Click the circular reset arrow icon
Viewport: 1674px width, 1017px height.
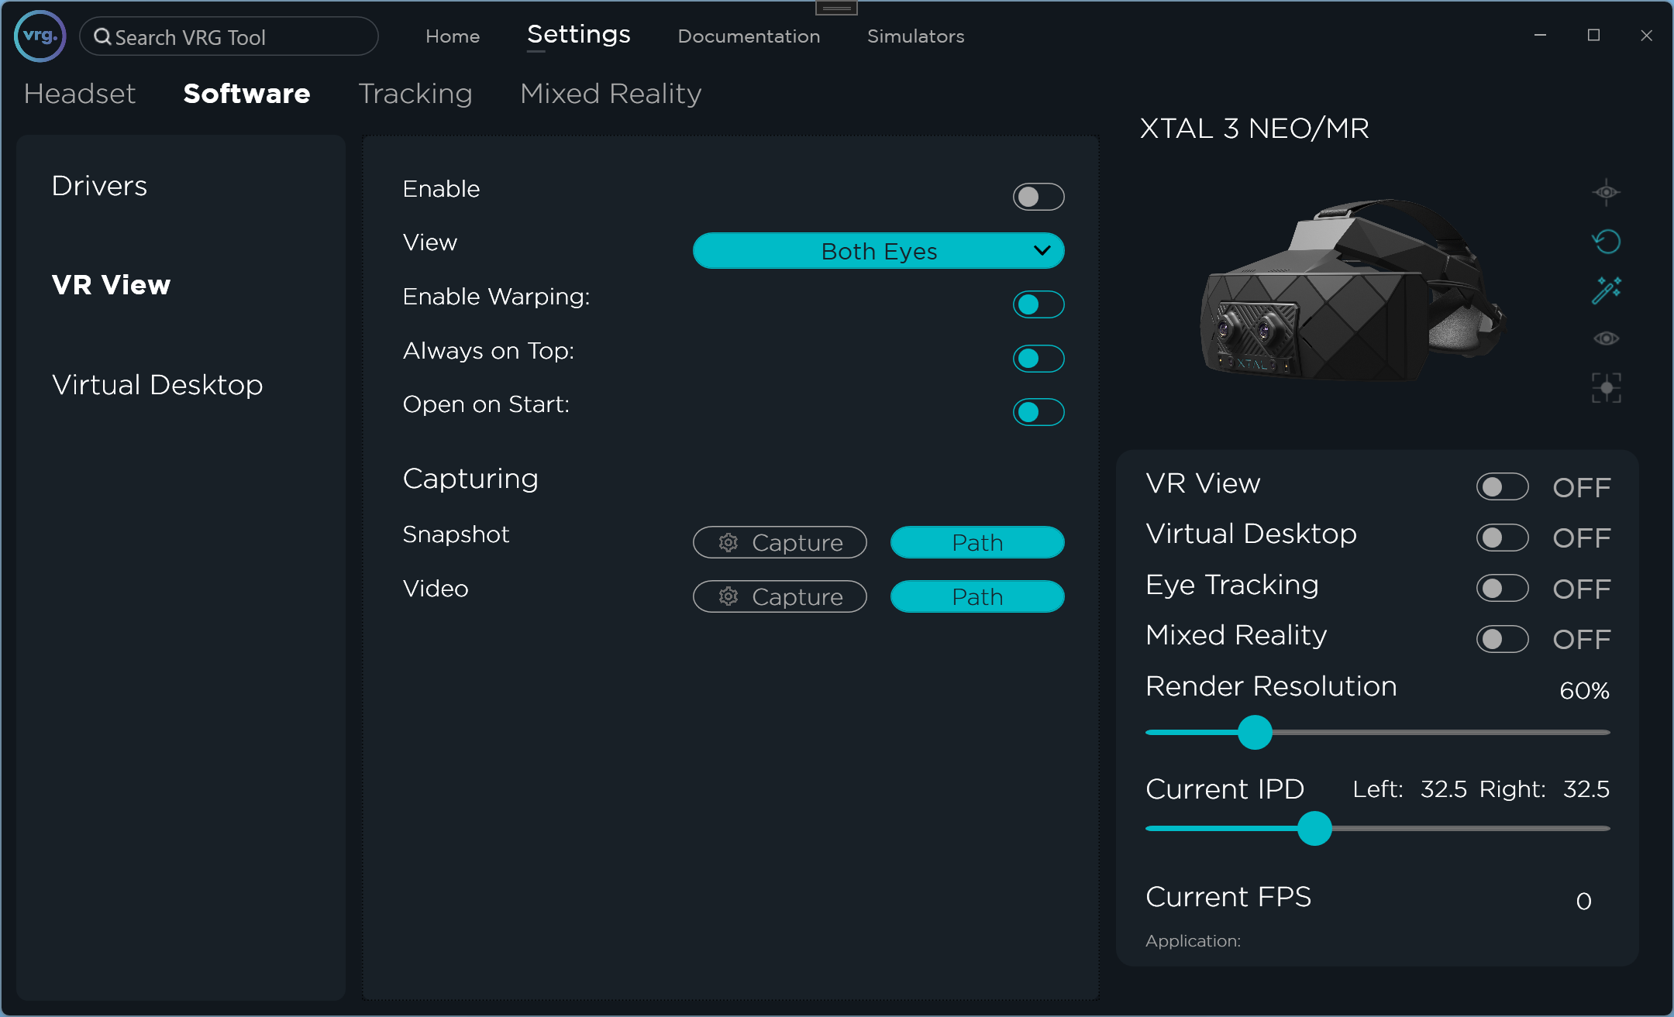pos(1606,241)
